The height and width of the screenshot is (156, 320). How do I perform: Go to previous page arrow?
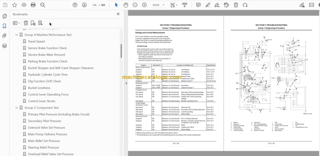[x=75, y=5]
